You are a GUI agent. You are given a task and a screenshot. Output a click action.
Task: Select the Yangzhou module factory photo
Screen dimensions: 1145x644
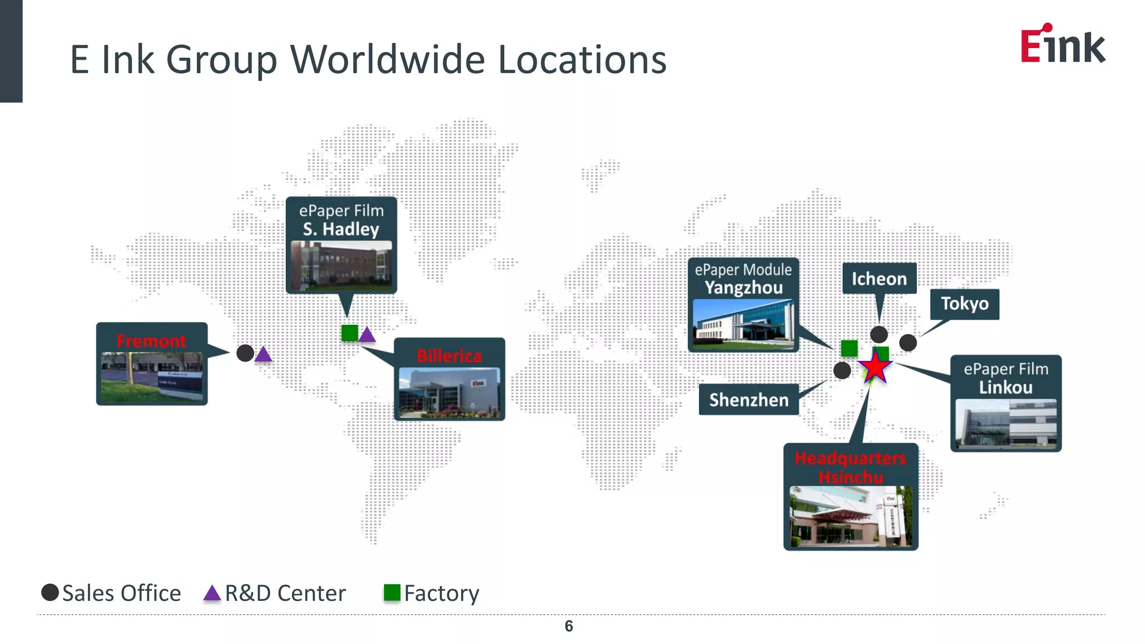click(743, 324)
